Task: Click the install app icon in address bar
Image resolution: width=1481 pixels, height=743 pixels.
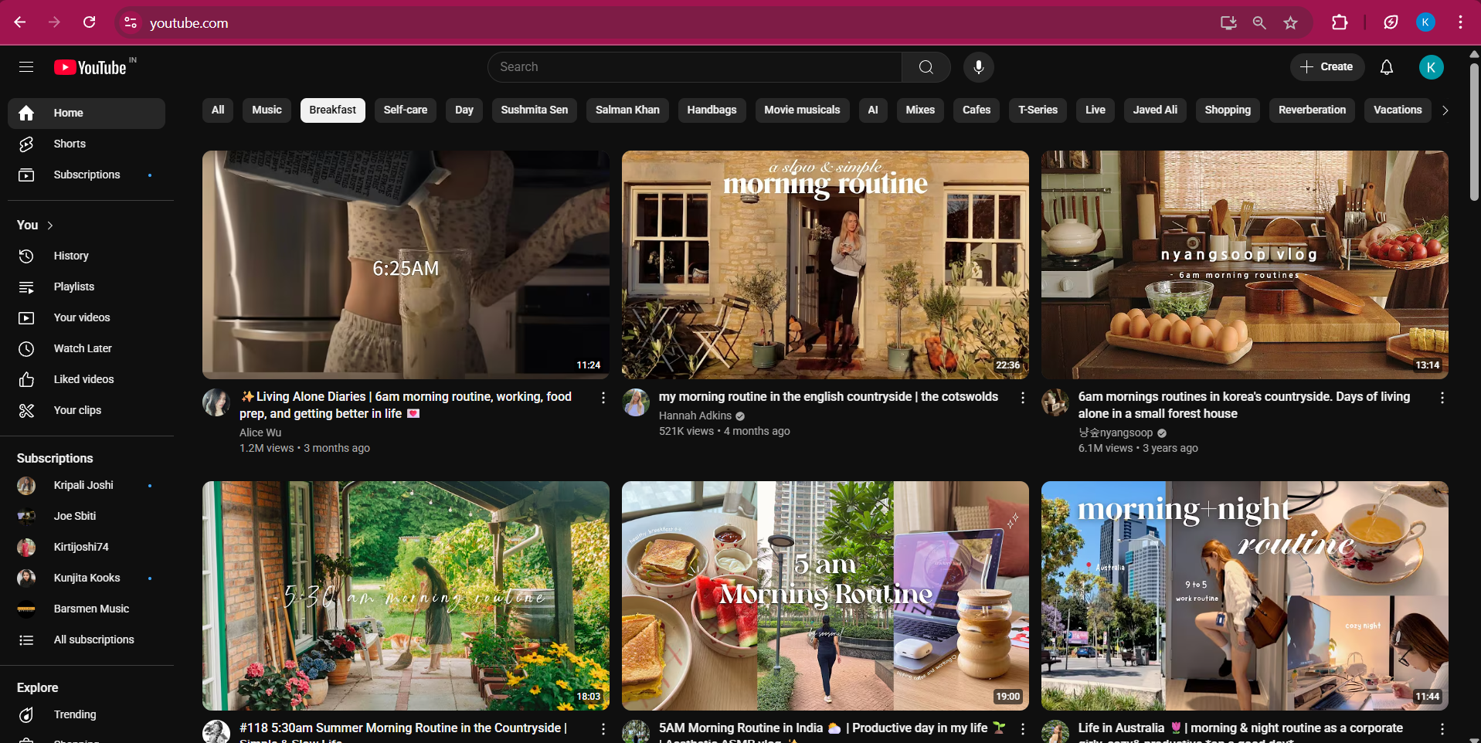Action: [x=1228, y=23]
